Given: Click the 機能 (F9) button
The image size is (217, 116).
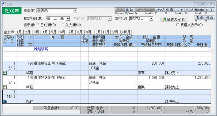Looking at the screenshot, I should [x=209, y=18].
